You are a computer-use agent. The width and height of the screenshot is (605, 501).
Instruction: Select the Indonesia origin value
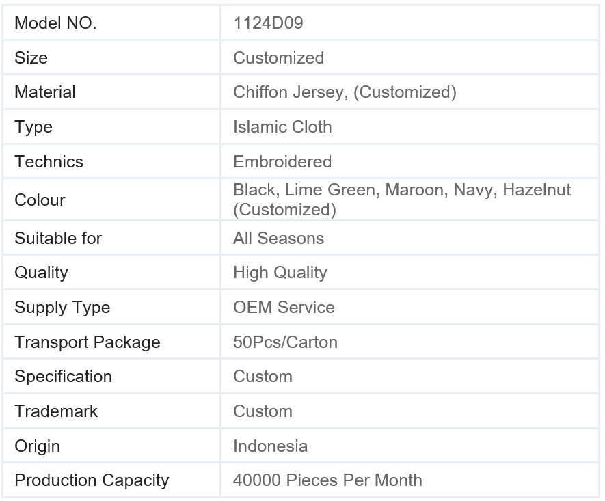click(270, 446)
